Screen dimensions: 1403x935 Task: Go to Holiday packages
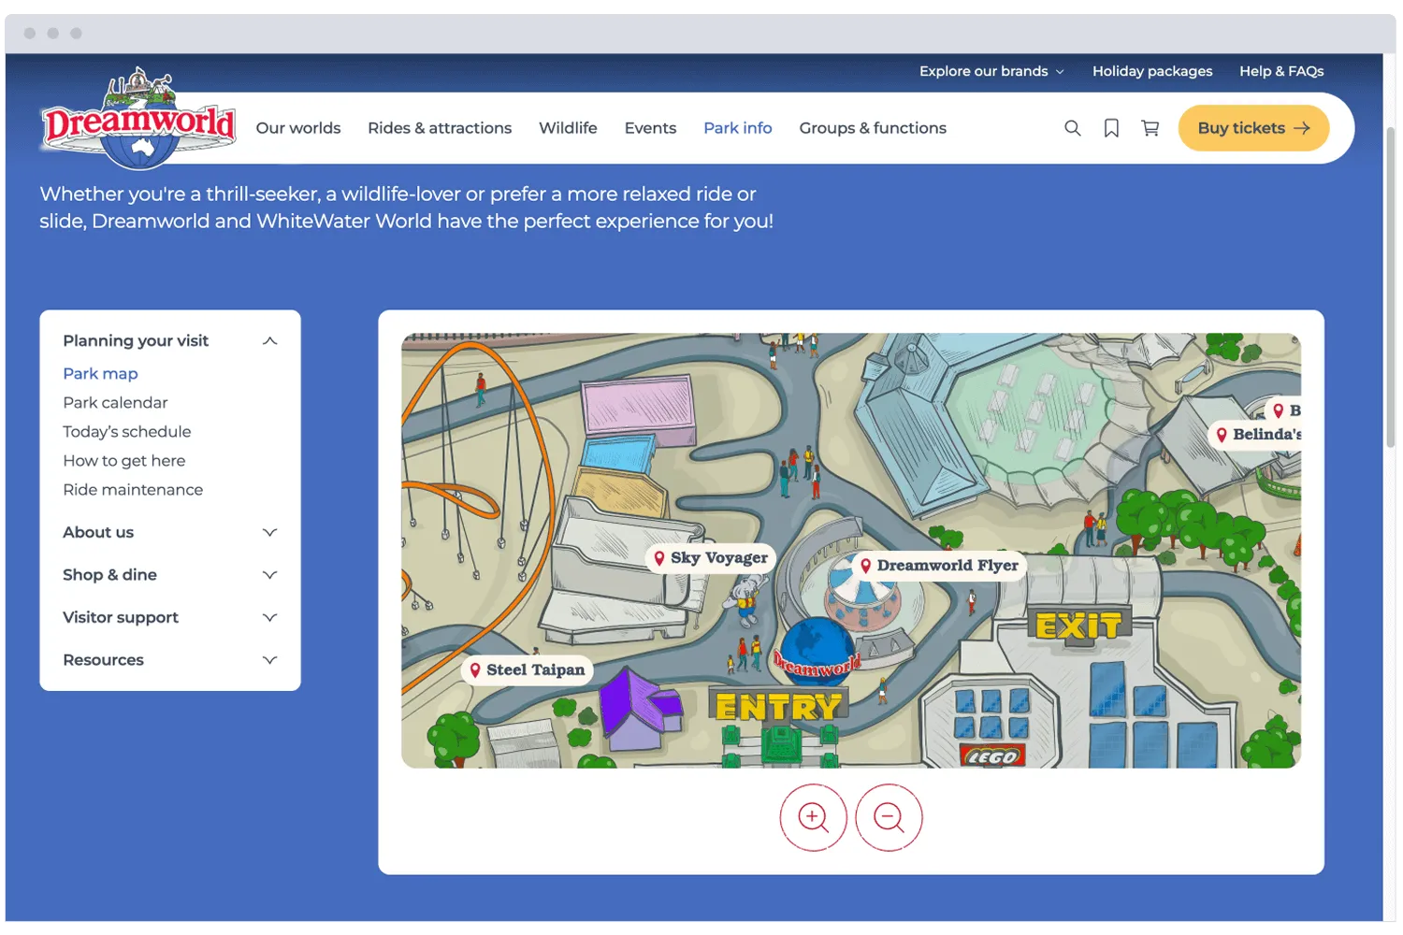tap(1152, 71)
